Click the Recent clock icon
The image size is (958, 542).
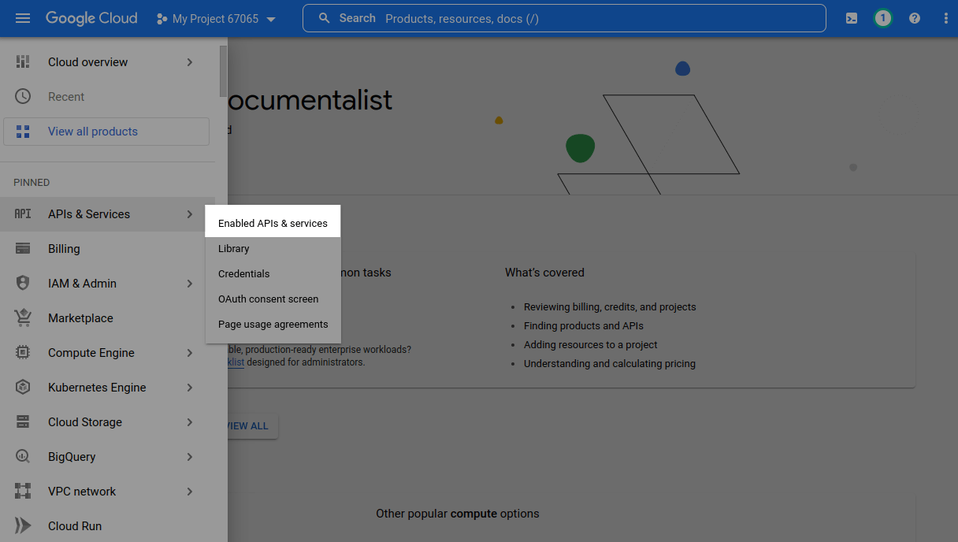(x=23, y=96)
